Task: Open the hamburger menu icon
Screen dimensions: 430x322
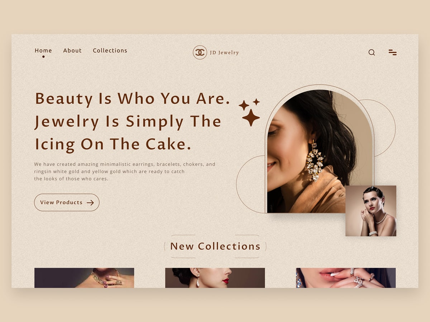Action: pyautogui.click(x=392, y=53)
